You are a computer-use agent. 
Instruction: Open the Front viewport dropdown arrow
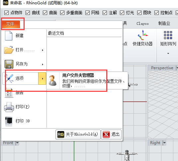point(17,143)
